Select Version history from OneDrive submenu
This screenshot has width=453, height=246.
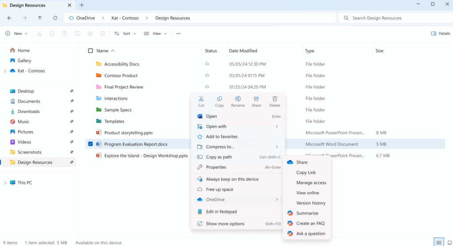[311, 203]
